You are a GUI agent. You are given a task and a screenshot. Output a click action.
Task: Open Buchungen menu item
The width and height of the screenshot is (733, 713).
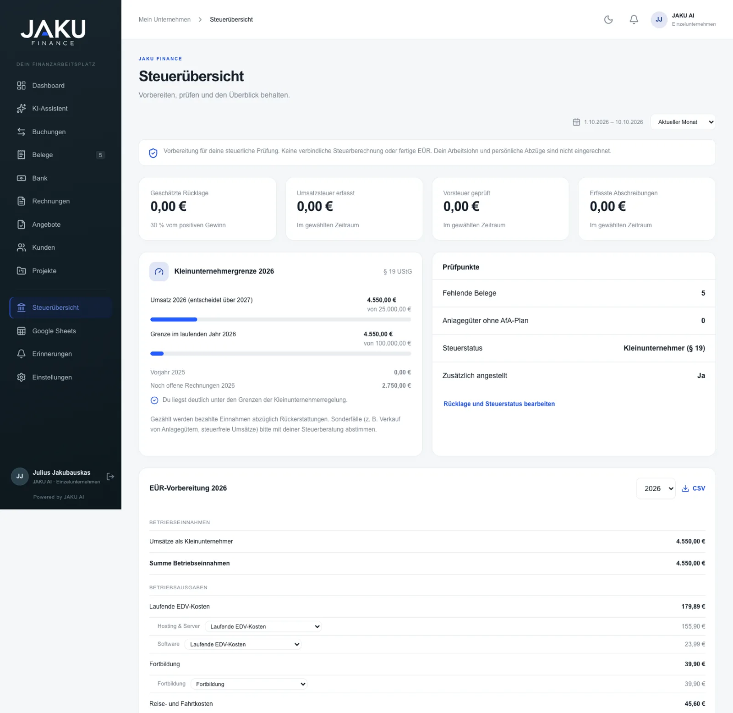(x=61, y=132)
